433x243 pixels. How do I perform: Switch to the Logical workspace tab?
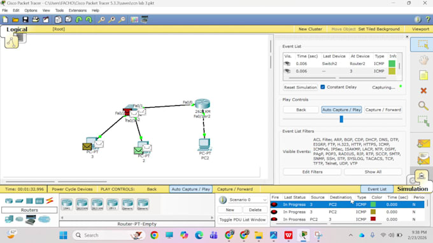(17, 29)
